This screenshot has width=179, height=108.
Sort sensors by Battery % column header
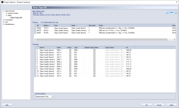(x=48, y=25)
